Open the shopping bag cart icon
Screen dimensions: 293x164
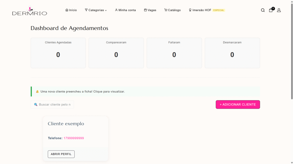(271, 10)
